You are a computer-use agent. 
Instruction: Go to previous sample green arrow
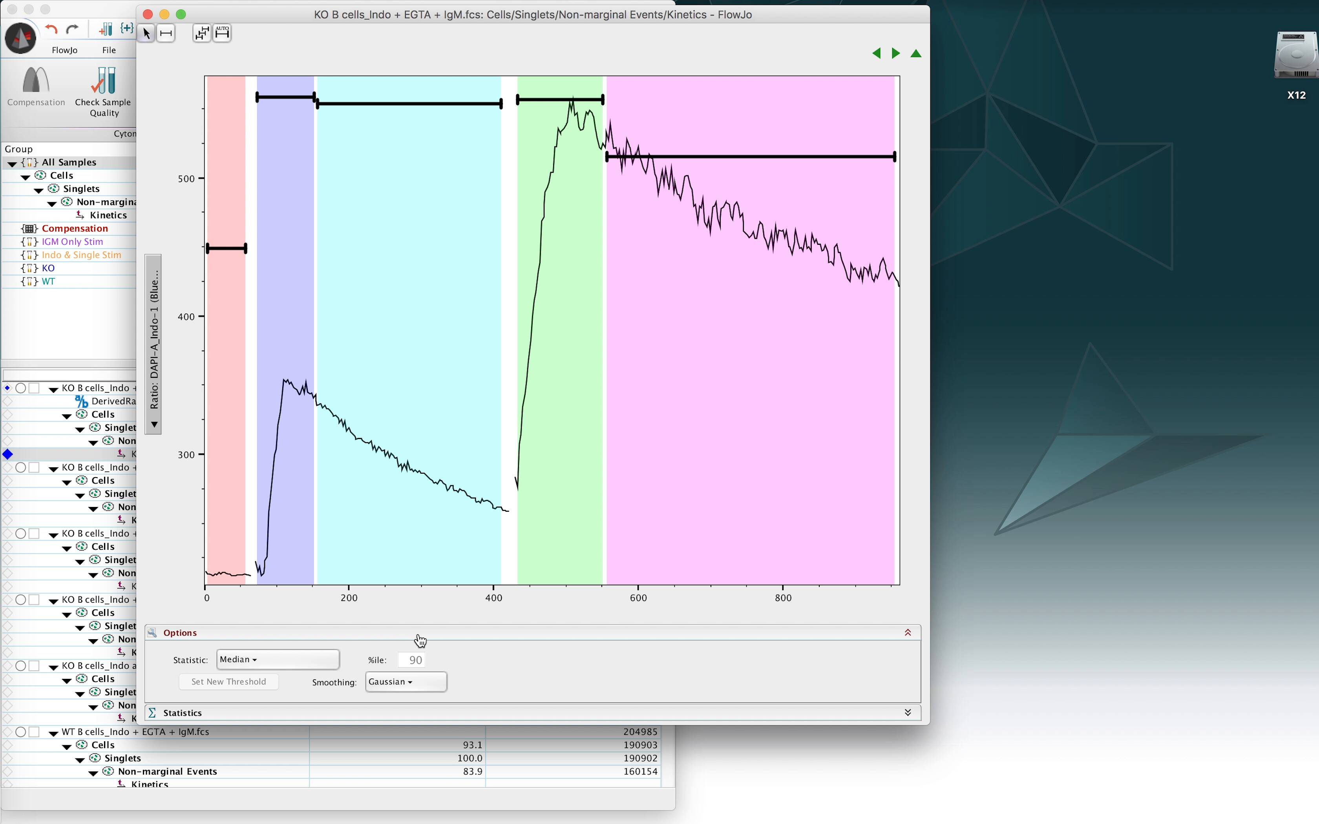tap(877, 53)
